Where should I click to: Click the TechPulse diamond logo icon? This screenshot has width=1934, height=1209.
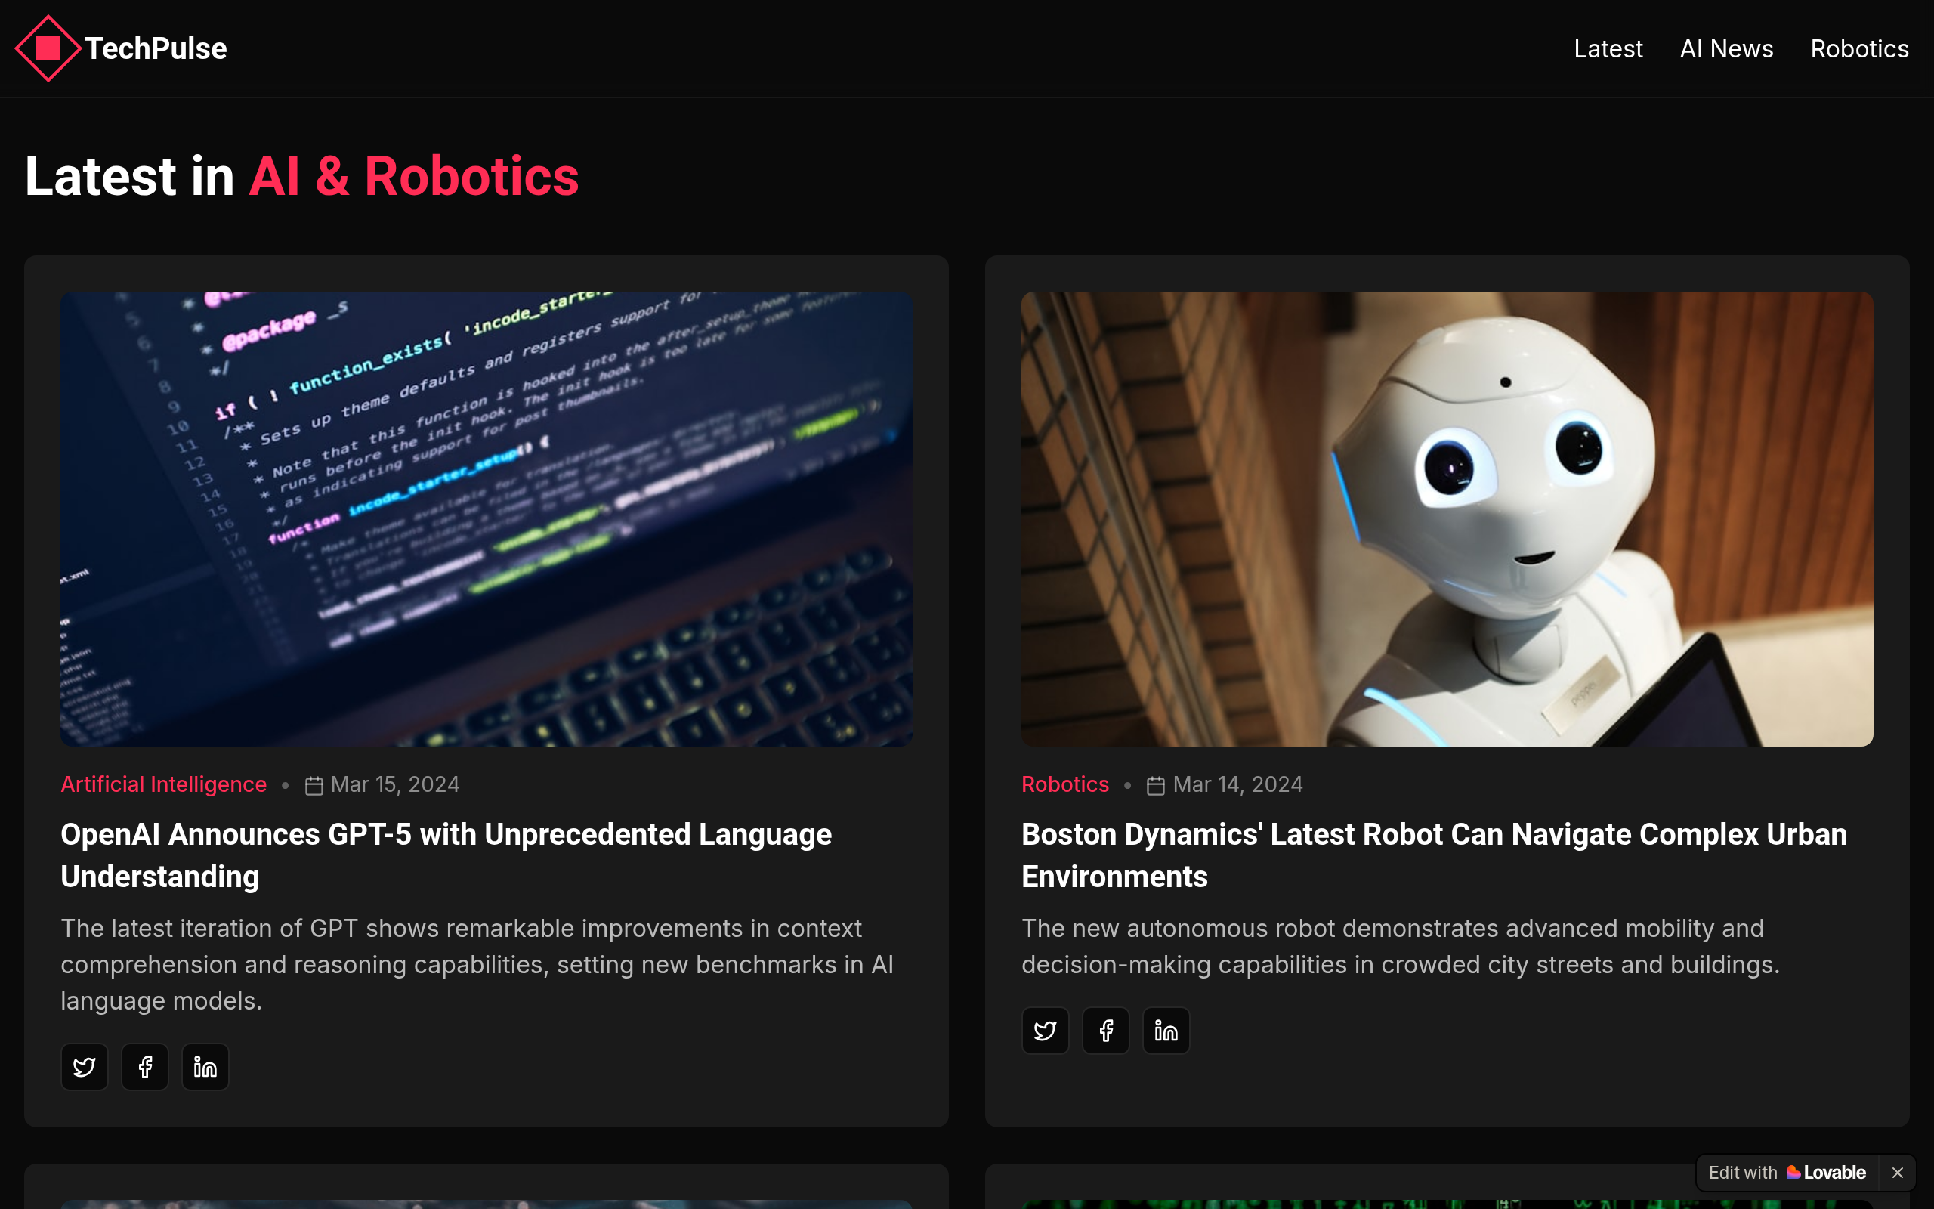(x=48, y=49)
